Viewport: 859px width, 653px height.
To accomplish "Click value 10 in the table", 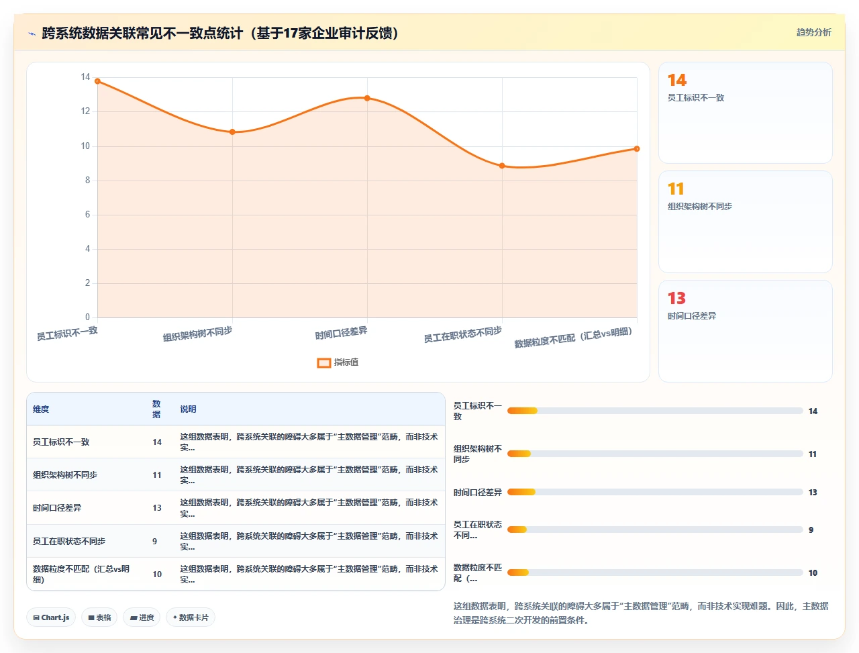I will 157,574.
